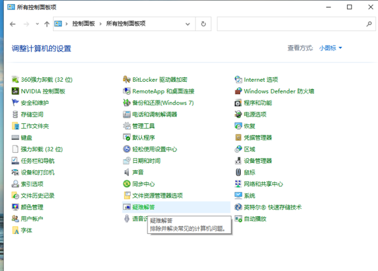Click the 日期和时间 clock icon
Viewport: 378px width, 271px height.
127,160
